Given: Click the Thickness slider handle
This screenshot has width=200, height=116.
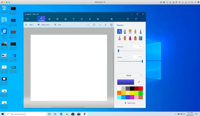Looking at the screenshot, I should coord(119,51).
